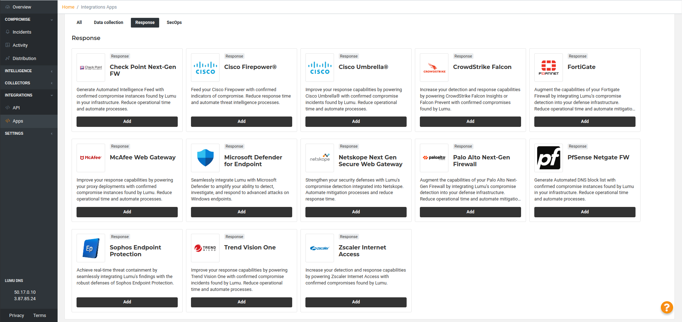The height and width of the screenshot is (322, 682).
Task: Click the Netskope logo thumbnail
Action: coord(320,158)
